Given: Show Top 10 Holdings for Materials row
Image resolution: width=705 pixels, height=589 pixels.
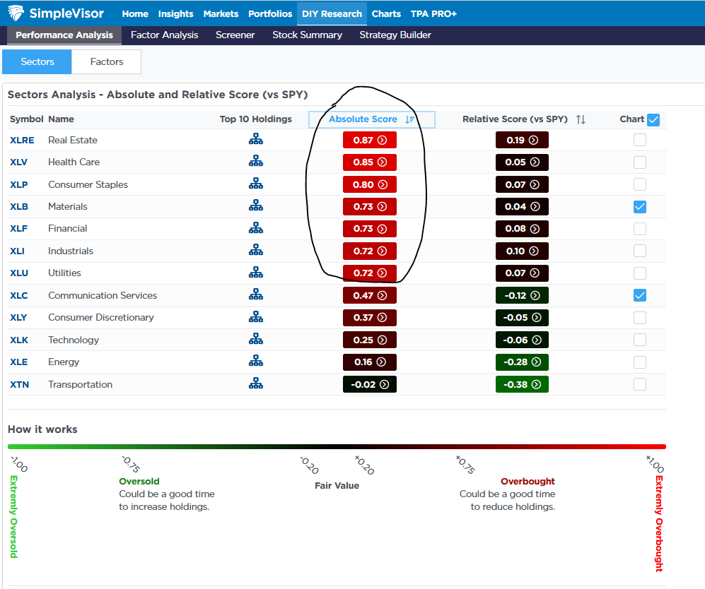Looking at the screenshot, I should (255, 206).
